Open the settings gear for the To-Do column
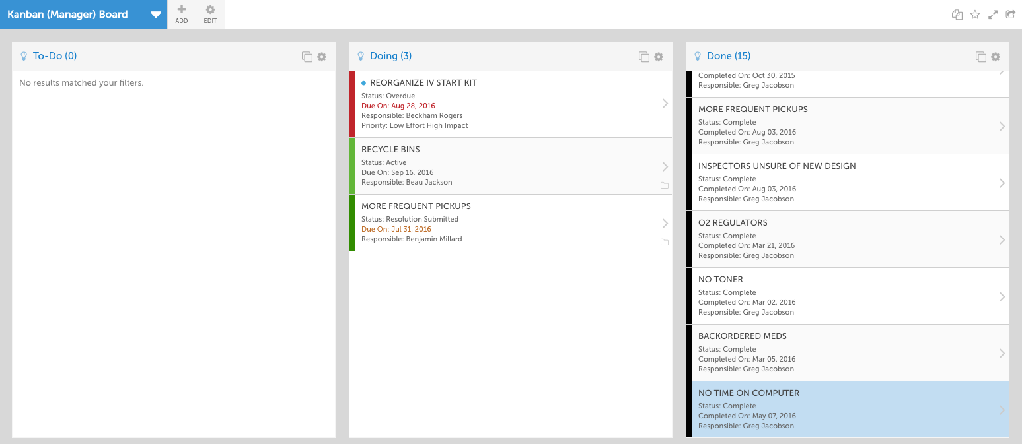 [322, 57]
